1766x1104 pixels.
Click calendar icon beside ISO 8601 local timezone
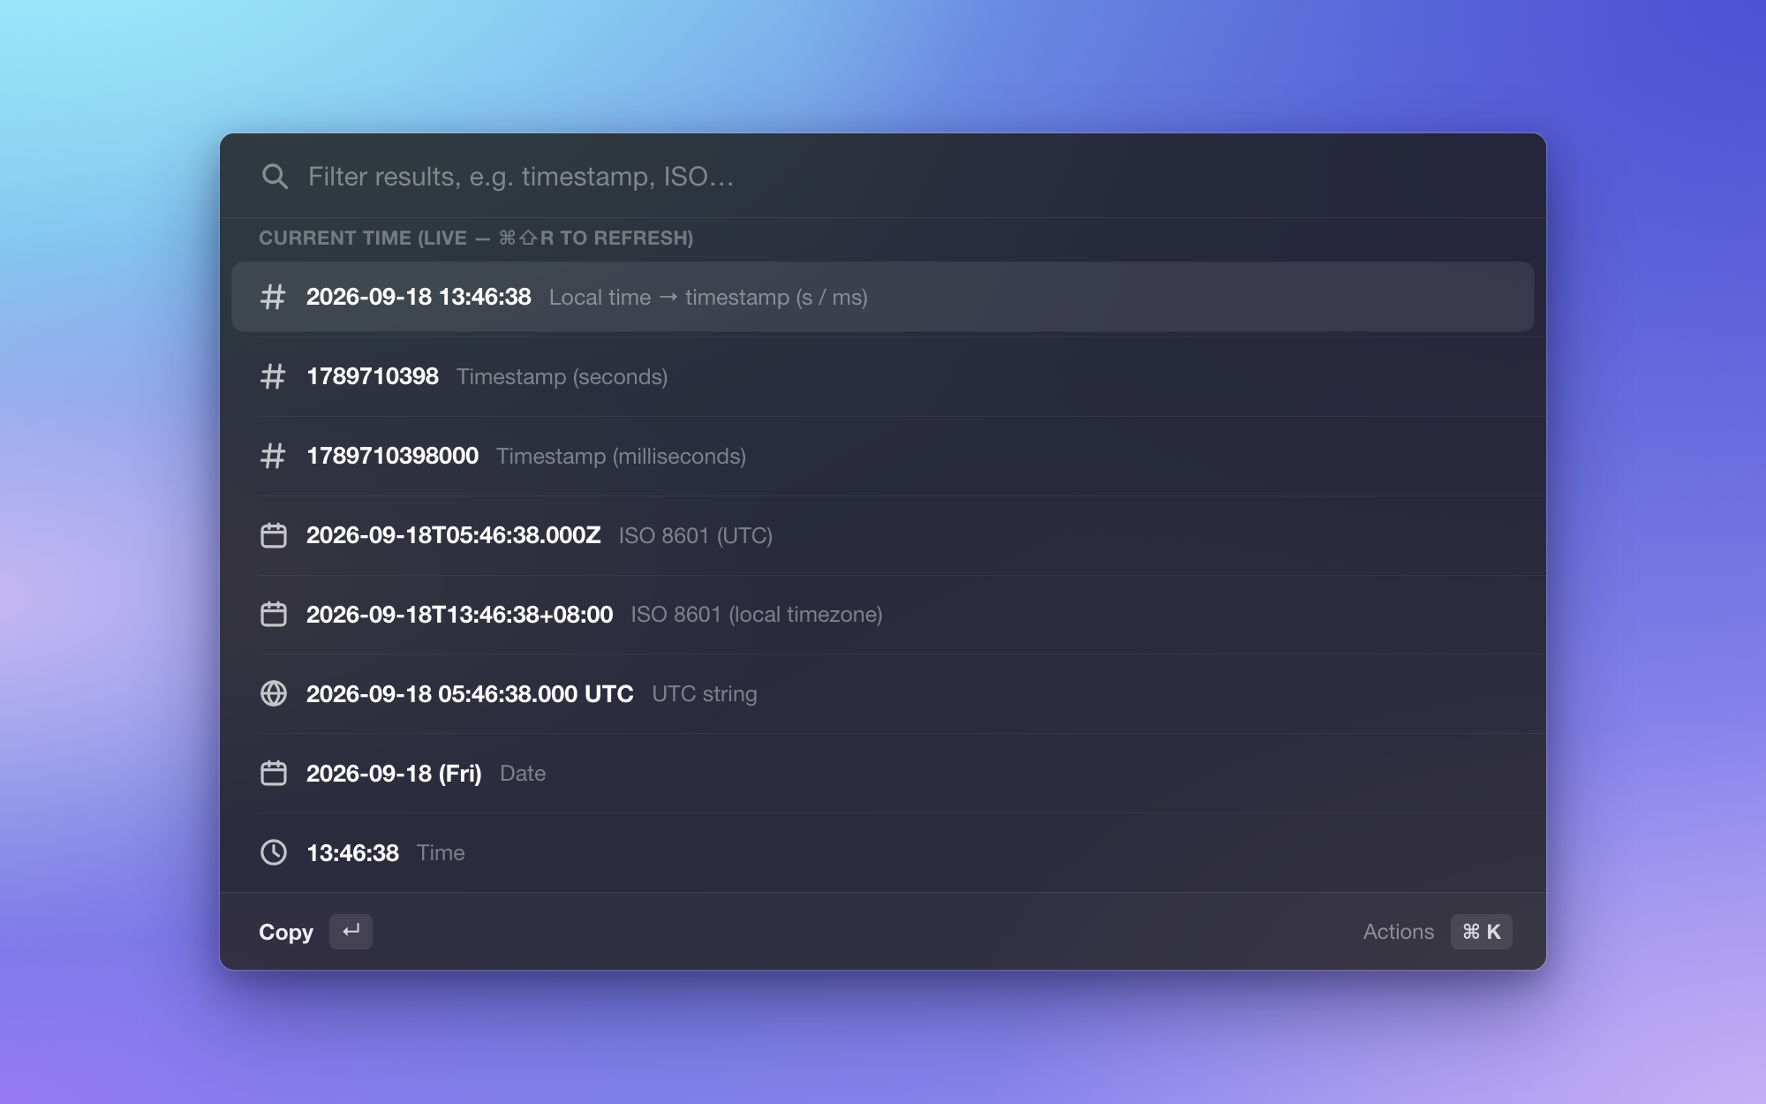(274, 614)
